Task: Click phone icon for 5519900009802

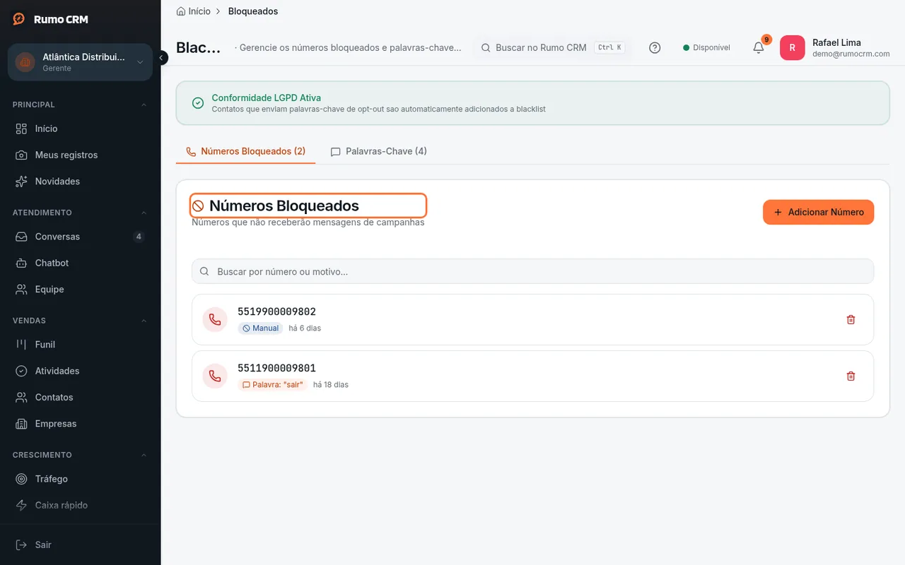Action: pyautogui.click(x=215, y=320)
